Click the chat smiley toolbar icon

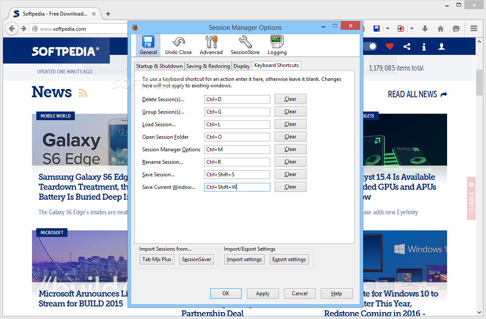click(456, 29)
